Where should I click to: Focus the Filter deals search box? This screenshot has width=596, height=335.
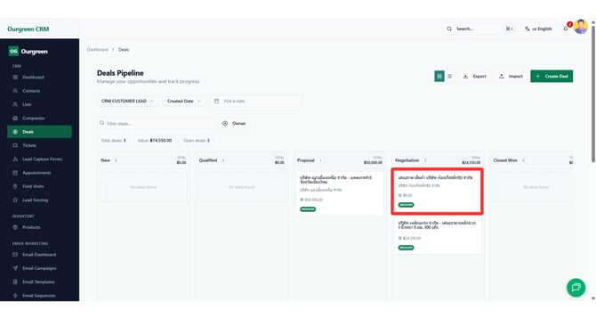coord(157,123)
